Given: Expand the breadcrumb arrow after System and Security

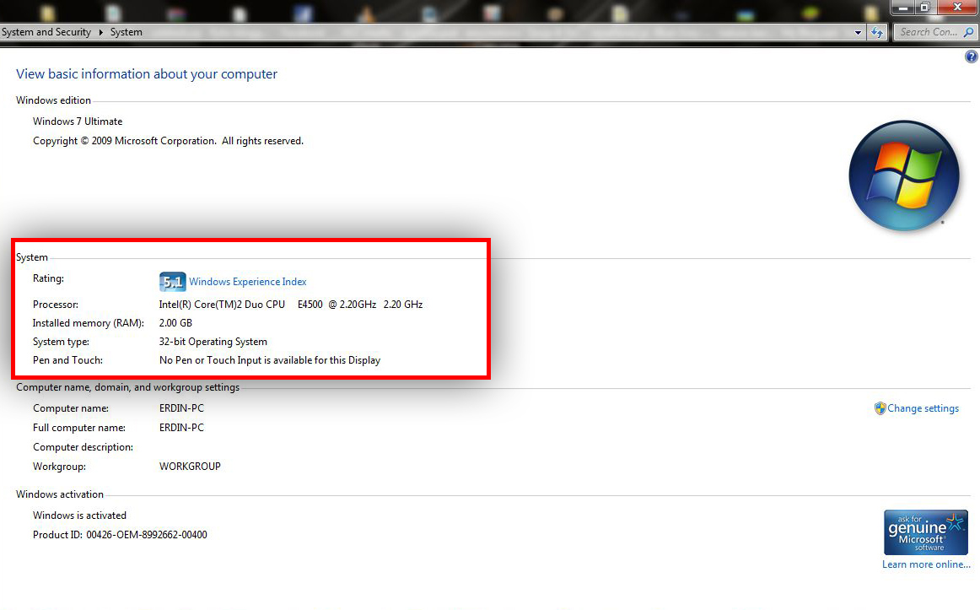Looking at the screenshot, I should click(100, 32).
